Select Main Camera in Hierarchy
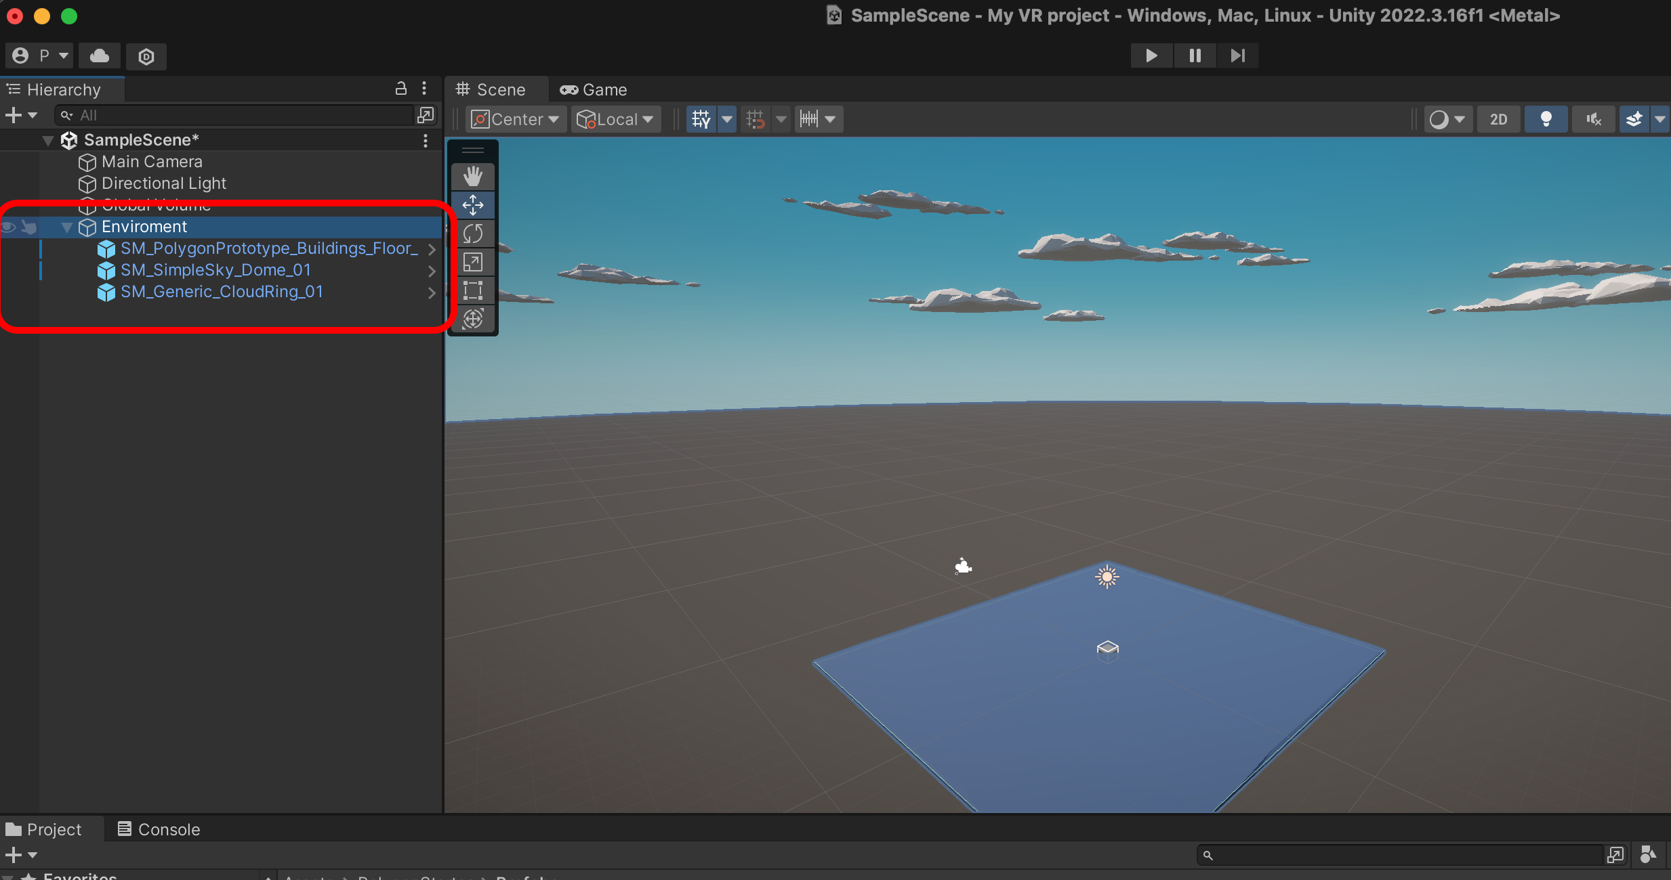Image resolution: width=1671 pixels, height=880 pixels. 152,162
